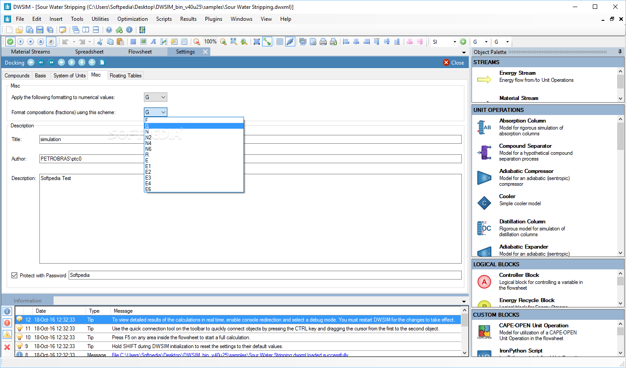
Task: Click the Save All stacked floppy icon
Action: tap(50, 30)
